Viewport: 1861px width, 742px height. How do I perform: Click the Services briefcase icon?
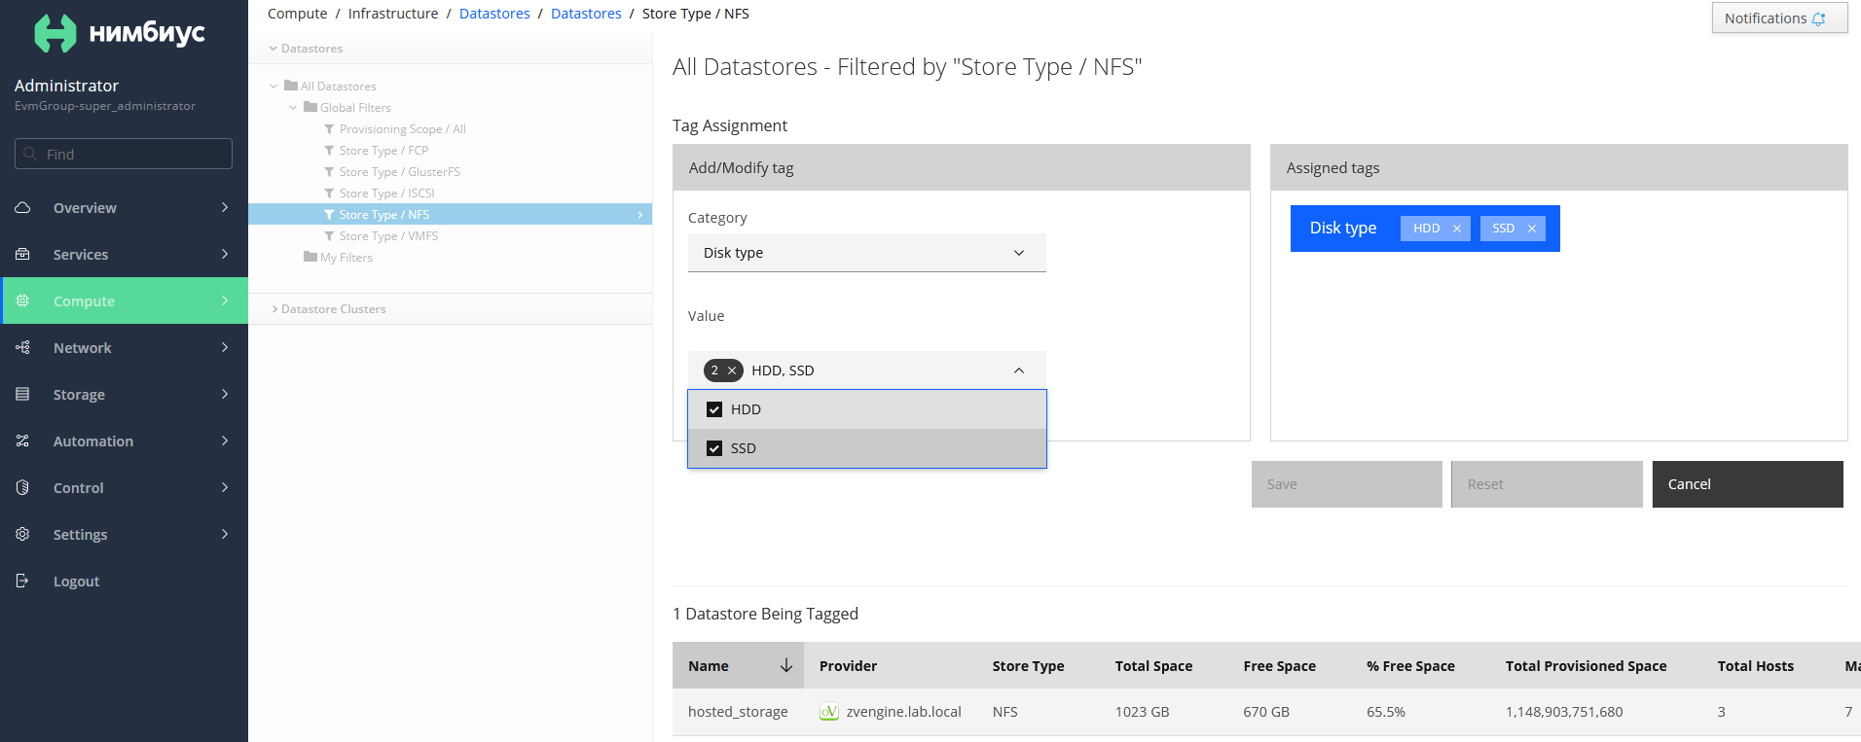[22, 254]
